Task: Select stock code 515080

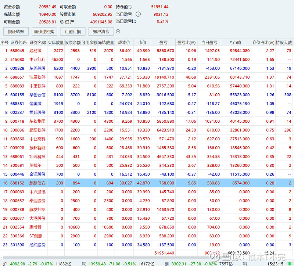Action: pos(17,60)
